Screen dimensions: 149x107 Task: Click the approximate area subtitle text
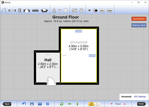pyautogui.click(x=66, y=21)
